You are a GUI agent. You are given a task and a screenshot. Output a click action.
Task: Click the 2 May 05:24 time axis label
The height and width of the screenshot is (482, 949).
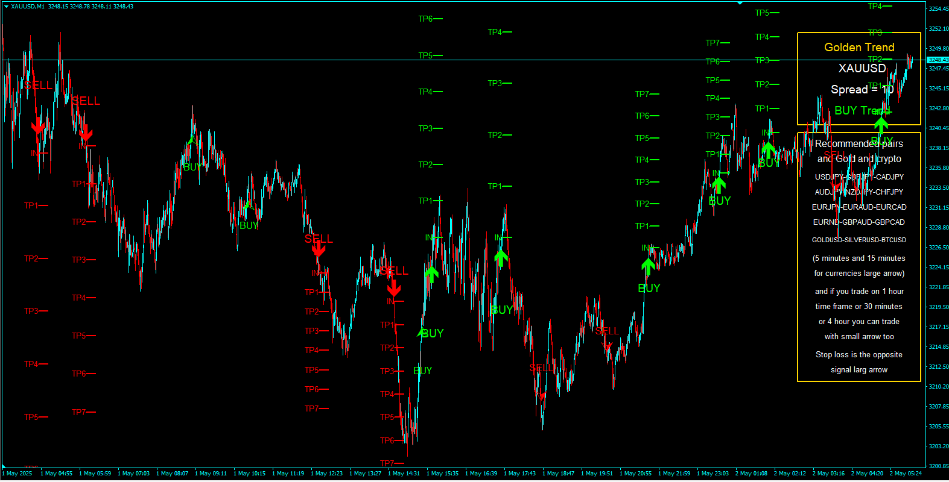point(906,474)
